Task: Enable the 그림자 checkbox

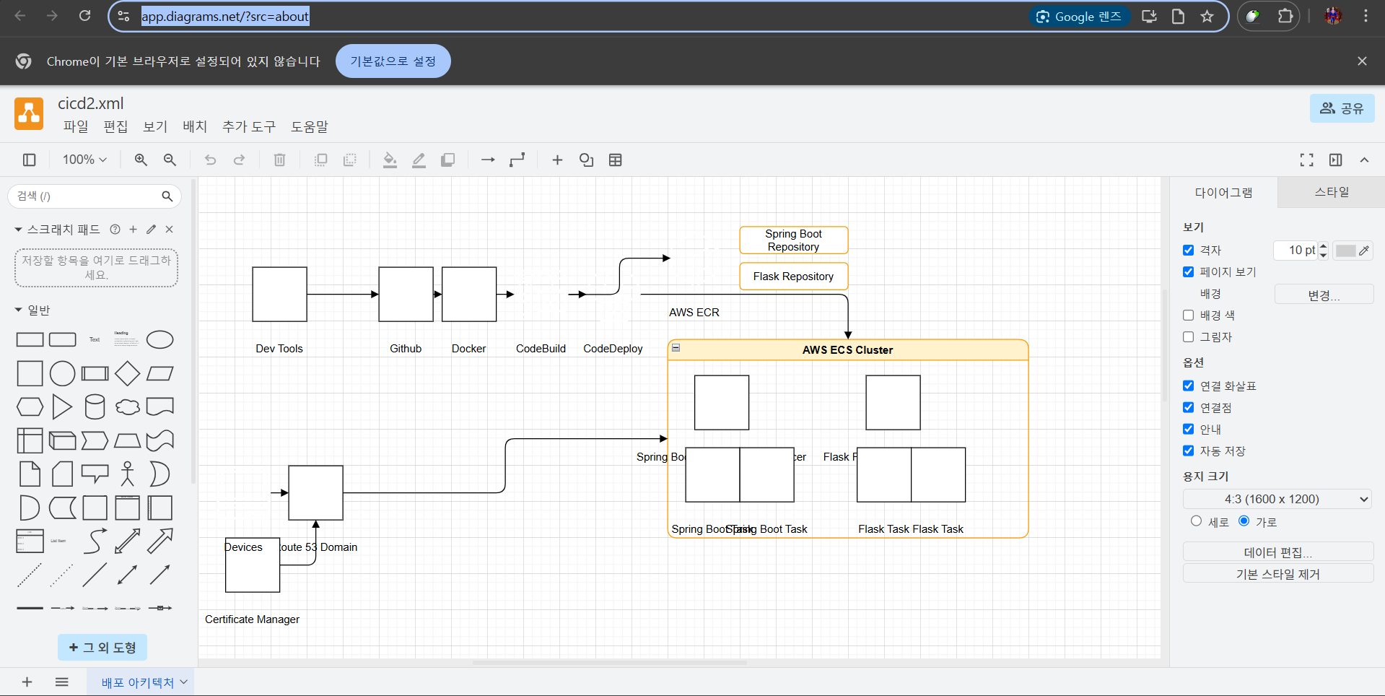Action: point(1188,336)
